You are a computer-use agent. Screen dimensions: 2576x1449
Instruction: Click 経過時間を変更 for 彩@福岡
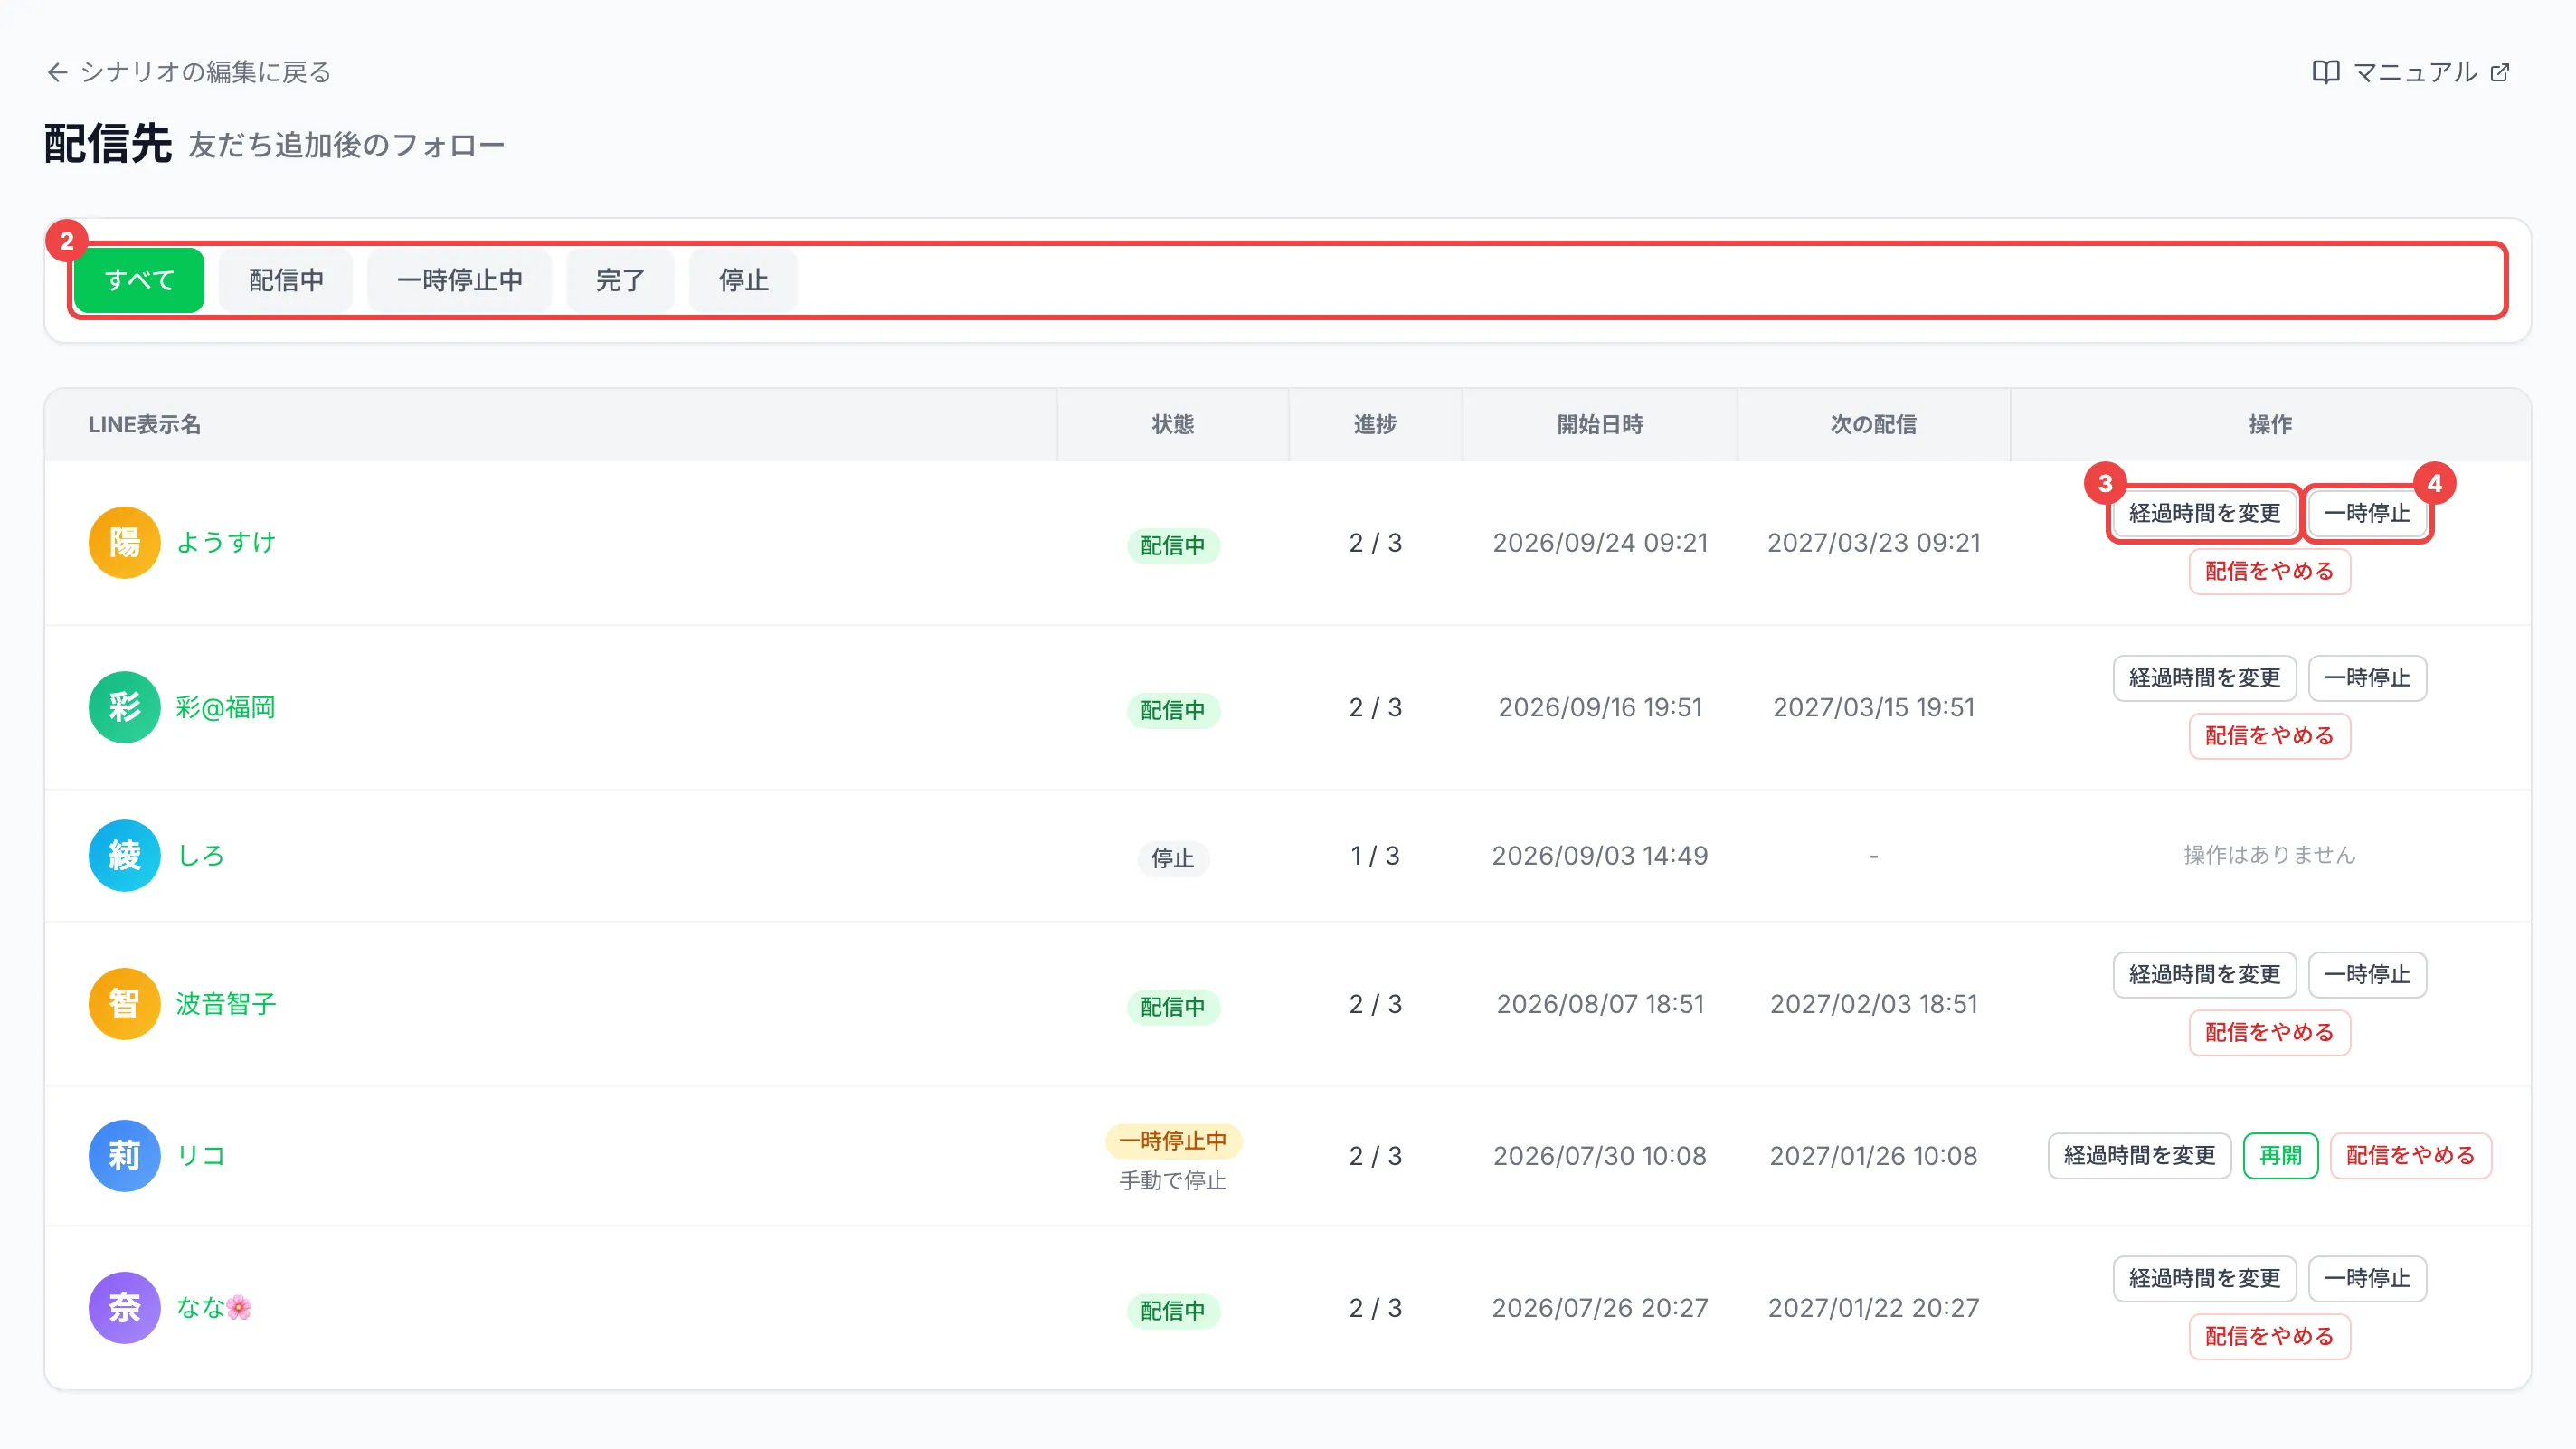pos(2204,678)
